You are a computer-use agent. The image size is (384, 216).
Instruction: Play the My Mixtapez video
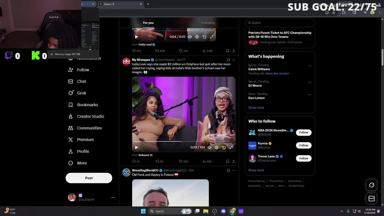tap(136, 147)
